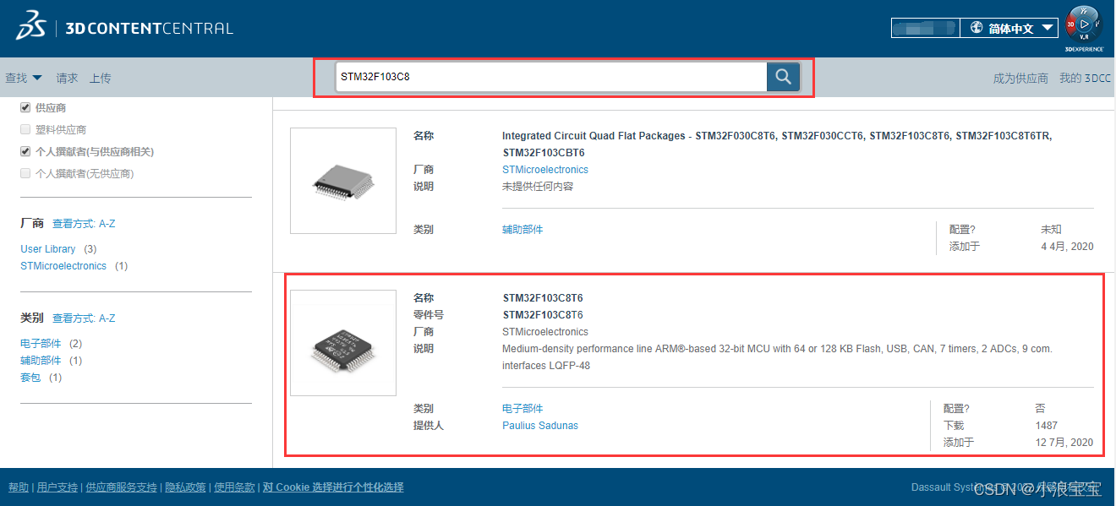Filter by User Library manufacturer
This screenshot has width=1116, height=506.
coord(48,249)
